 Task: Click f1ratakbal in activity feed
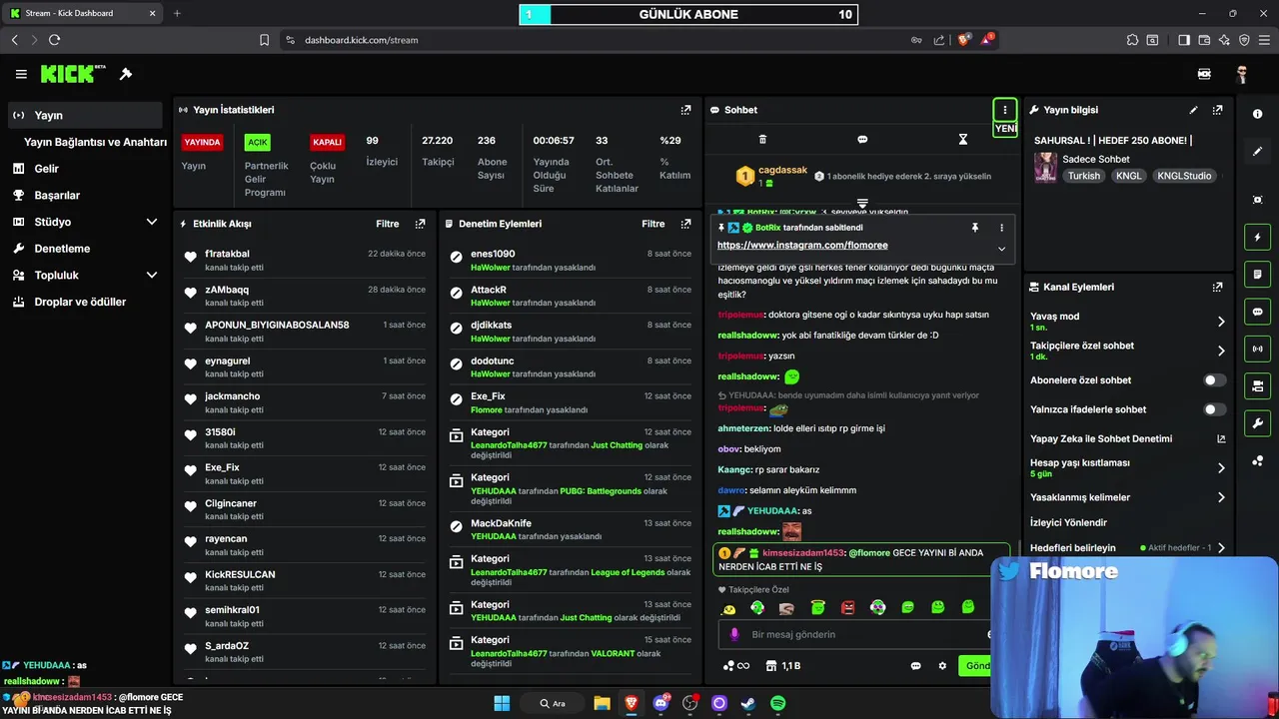click(228, 254)
